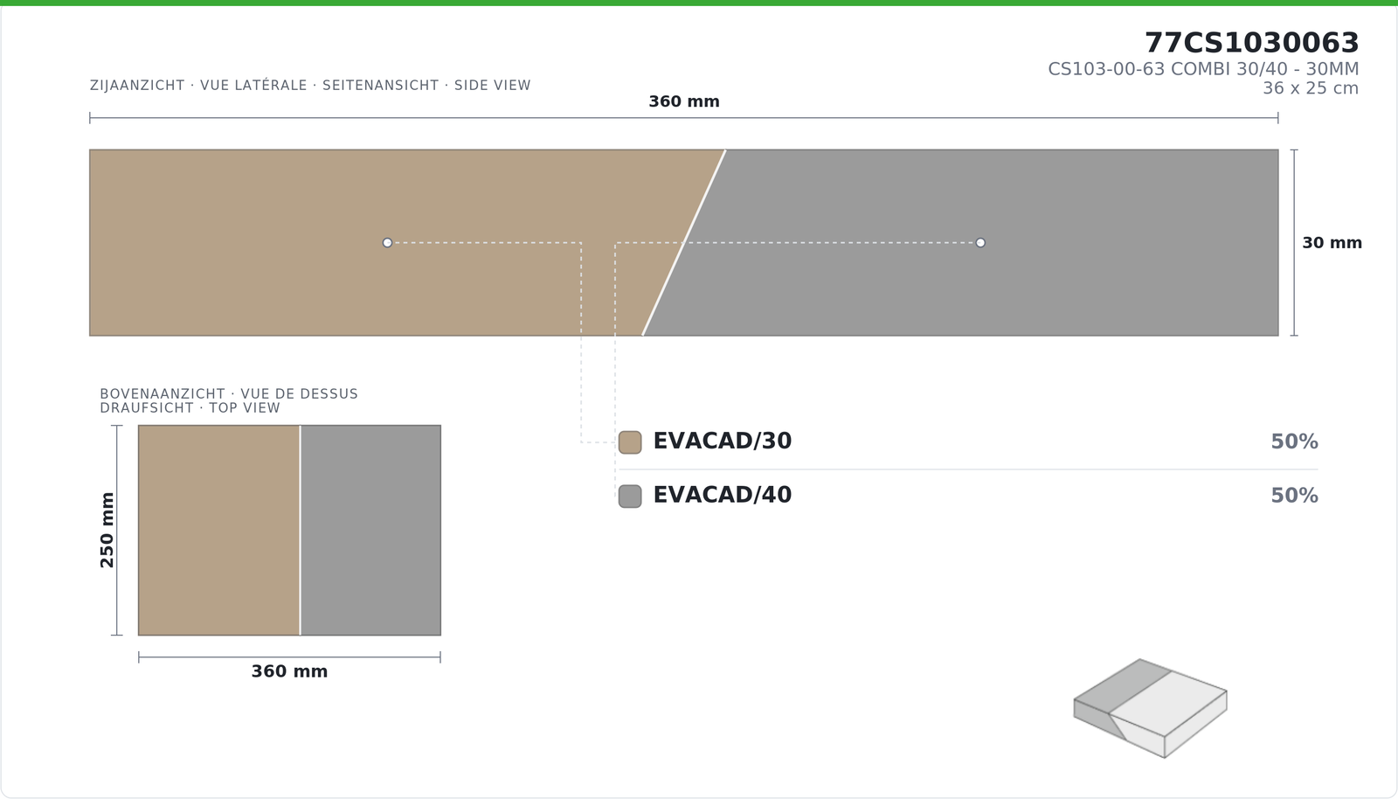Click the beige EVACAD/30 color swatch
Screen dimensions: 1398x799
pyautogui.click(x=630, y=442)
